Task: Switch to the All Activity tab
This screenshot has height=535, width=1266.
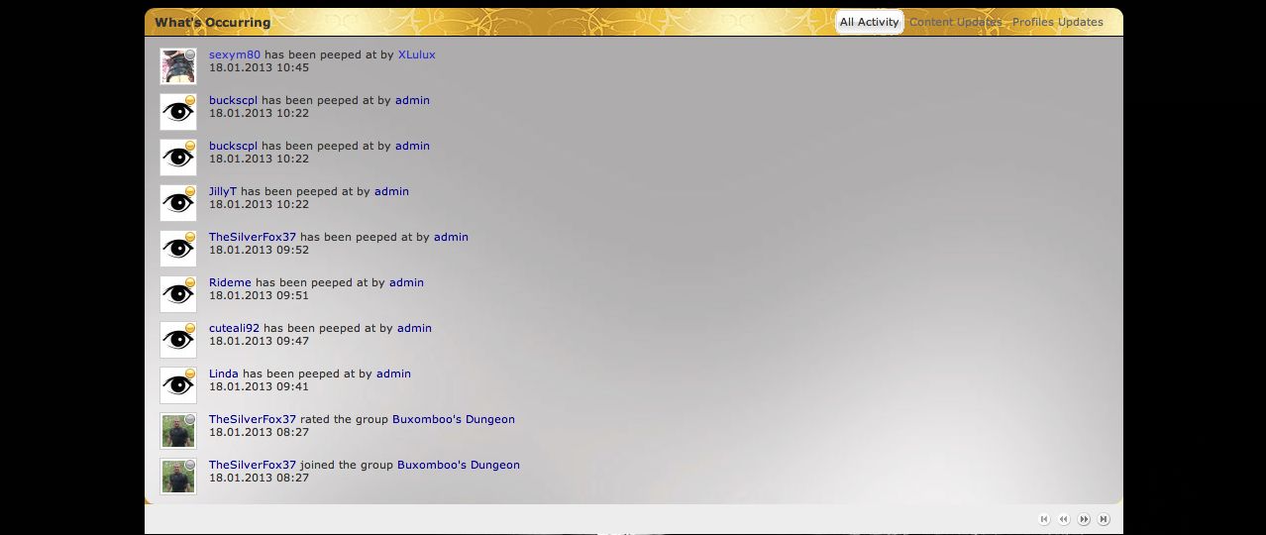Action: 869,22
